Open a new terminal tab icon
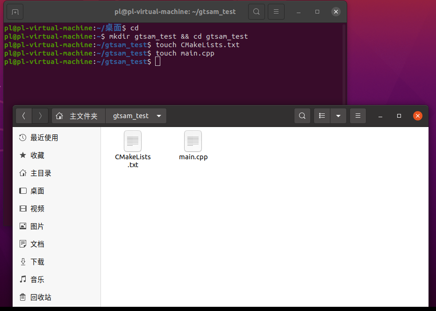This screenshot has width=436, height=311. [x=15, y=12]
